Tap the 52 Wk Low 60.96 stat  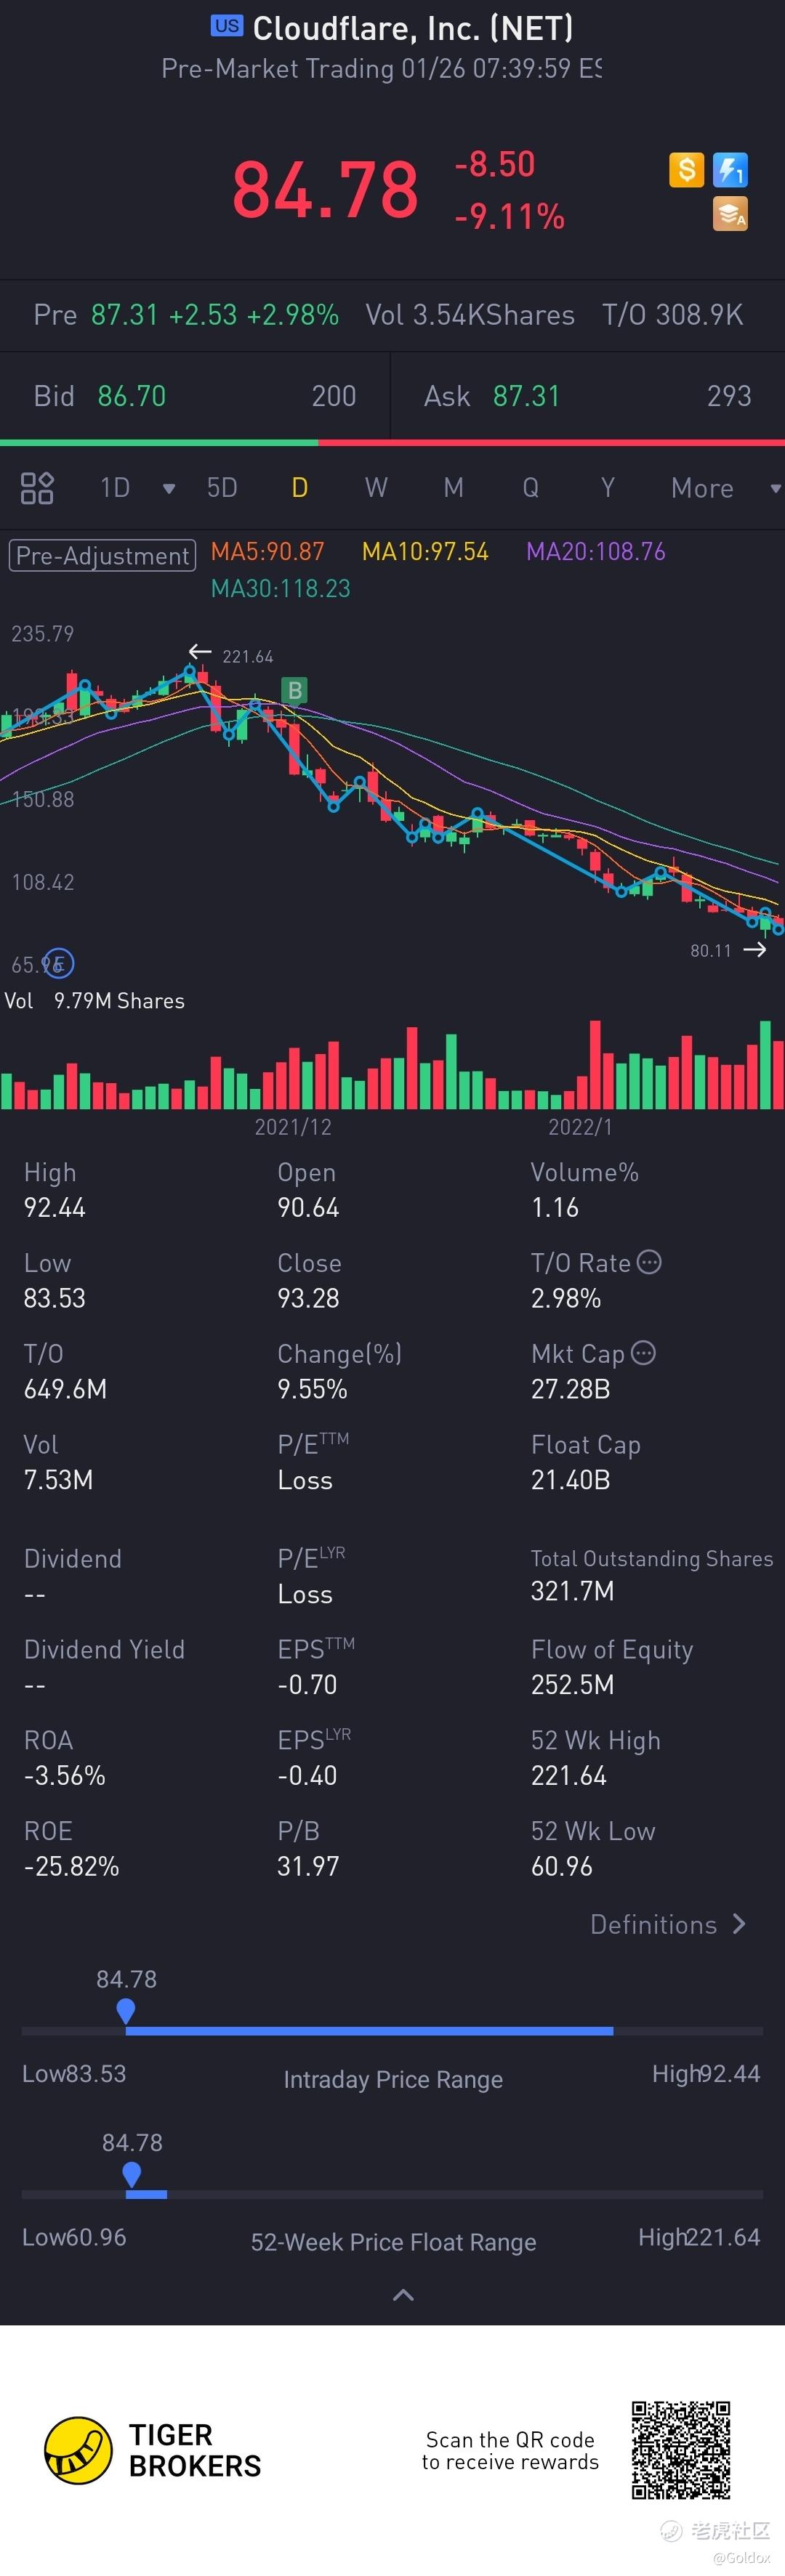coord(593,1849)
